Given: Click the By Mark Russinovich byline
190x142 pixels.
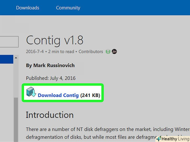Looking at the screenshot, I should (x=50, y=66).
